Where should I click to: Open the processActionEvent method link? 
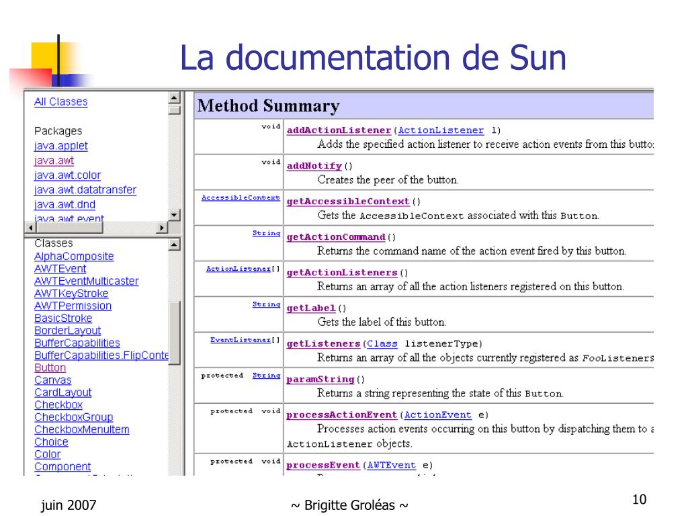click(x=342, y=415)
